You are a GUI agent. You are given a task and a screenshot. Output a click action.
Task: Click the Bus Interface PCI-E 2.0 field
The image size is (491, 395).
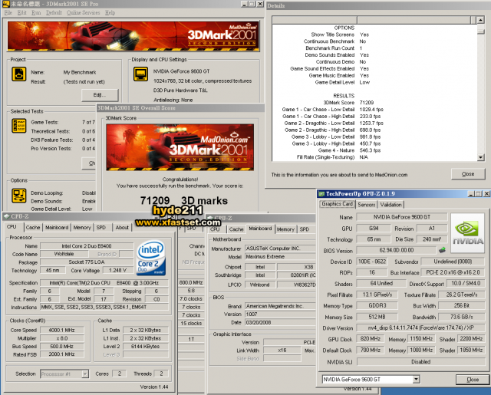tap(453, 272)
